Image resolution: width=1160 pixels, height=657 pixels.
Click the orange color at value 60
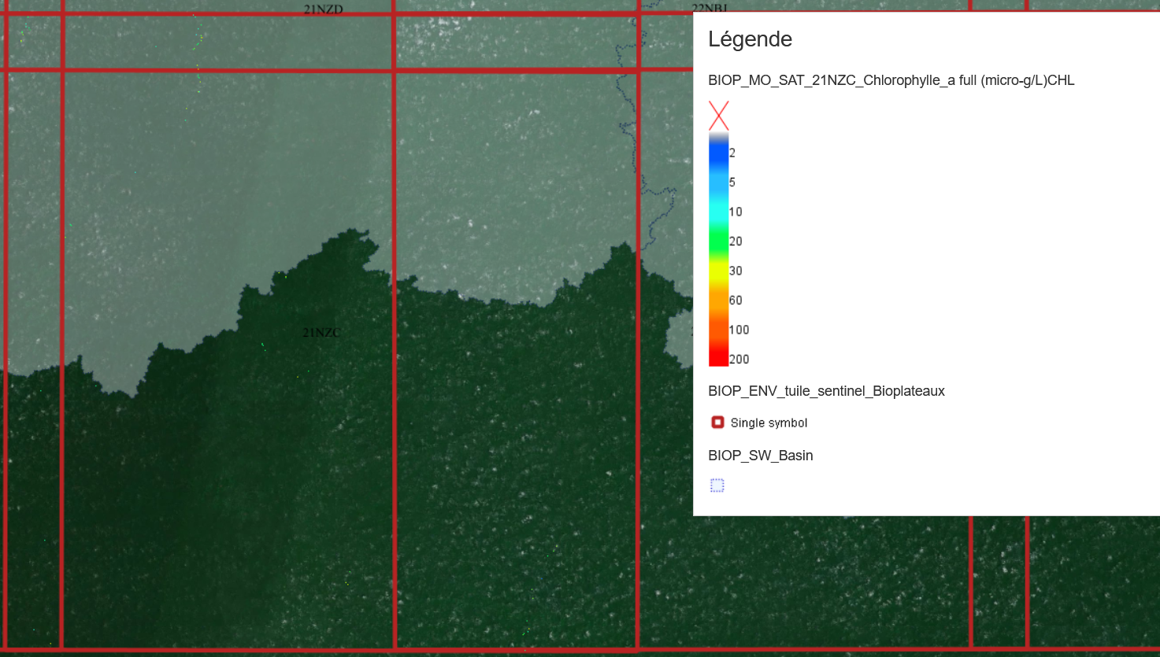tap(718, 301)
